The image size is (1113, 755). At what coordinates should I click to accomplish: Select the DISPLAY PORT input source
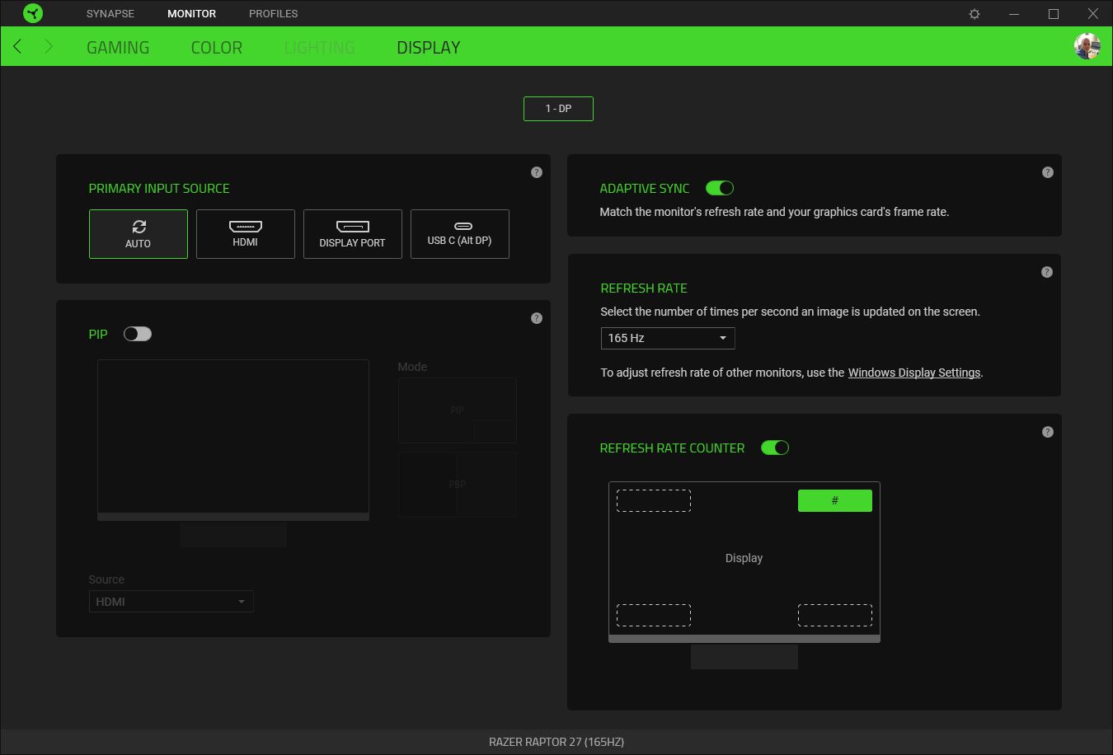[x=353, y=234]
